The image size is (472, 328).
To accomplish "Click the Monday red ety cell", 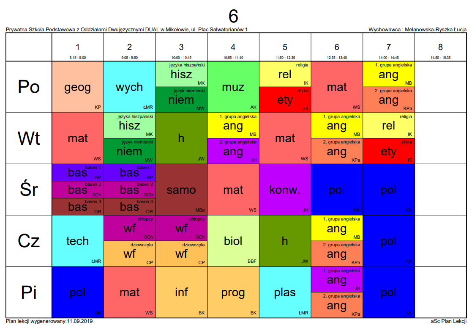I will pos(285,100).
